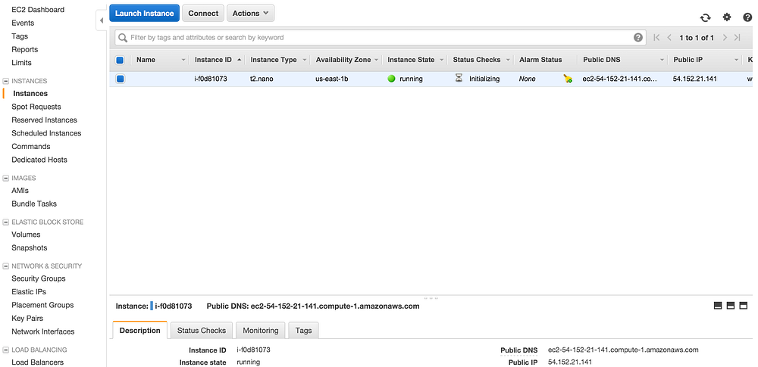Open Spot Requests in the sidebar
This screenshot has width=758, height=367.
pos(36,107)
